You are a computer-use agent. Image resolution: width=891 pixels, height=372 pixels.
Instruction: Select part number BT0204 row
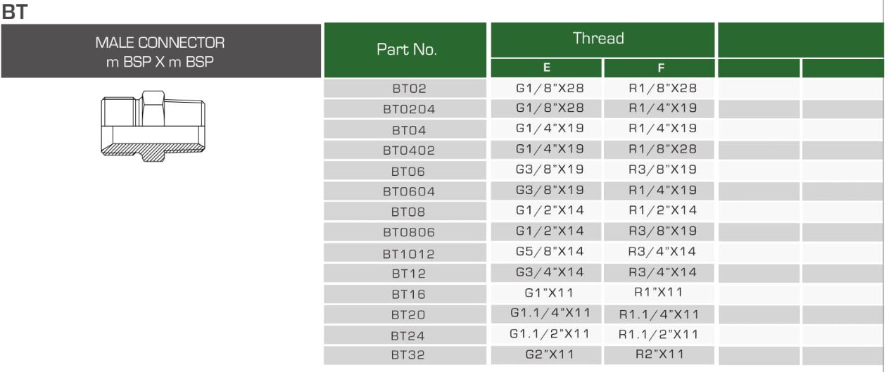tap(409, 110)
